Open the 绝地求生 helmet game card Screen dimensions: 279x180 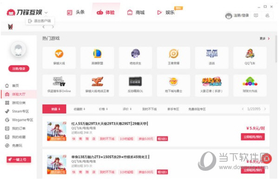(135, 58)
